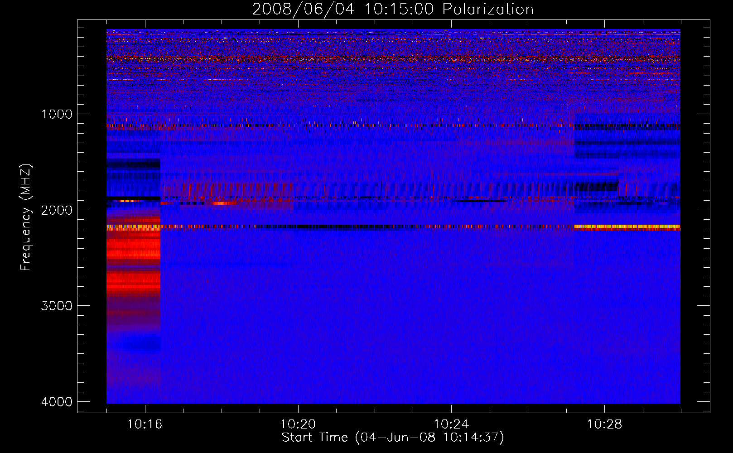
Task: Click the "1000" frequency tick label
Action: coord(57,114)
